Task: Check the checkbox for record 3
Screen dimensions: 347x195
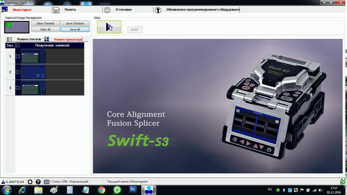Action: click(18, 88)
